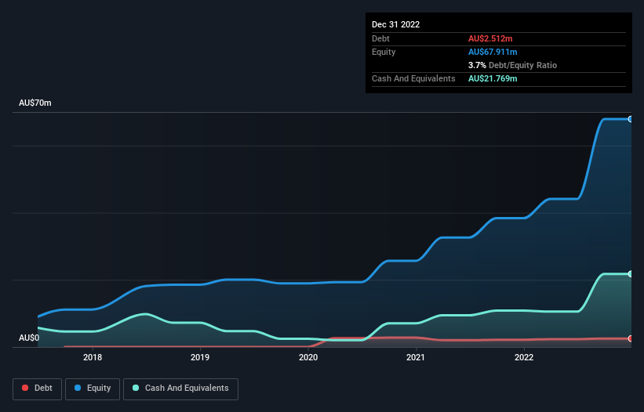Toggle the Debt legend button
Viewport: 644px width, 412px height.
(x=37, y=389)
